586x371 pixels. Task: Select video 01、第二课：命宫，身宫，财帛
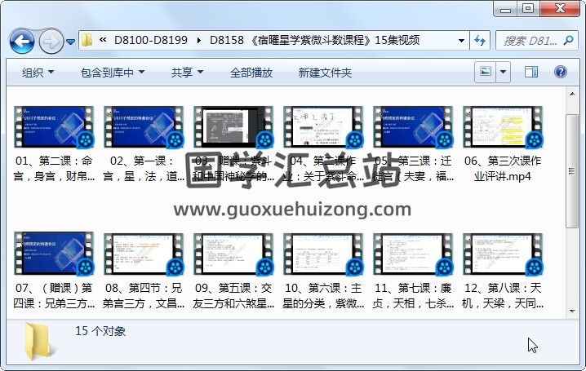(x=53, y=144)
